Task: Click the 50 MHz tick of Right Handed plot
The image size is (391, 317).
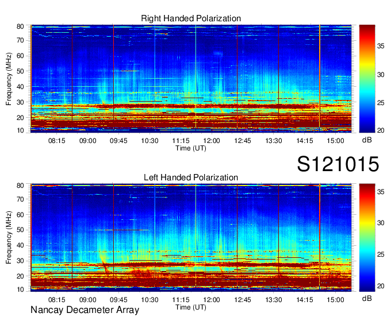Action: tap(20, 71)
